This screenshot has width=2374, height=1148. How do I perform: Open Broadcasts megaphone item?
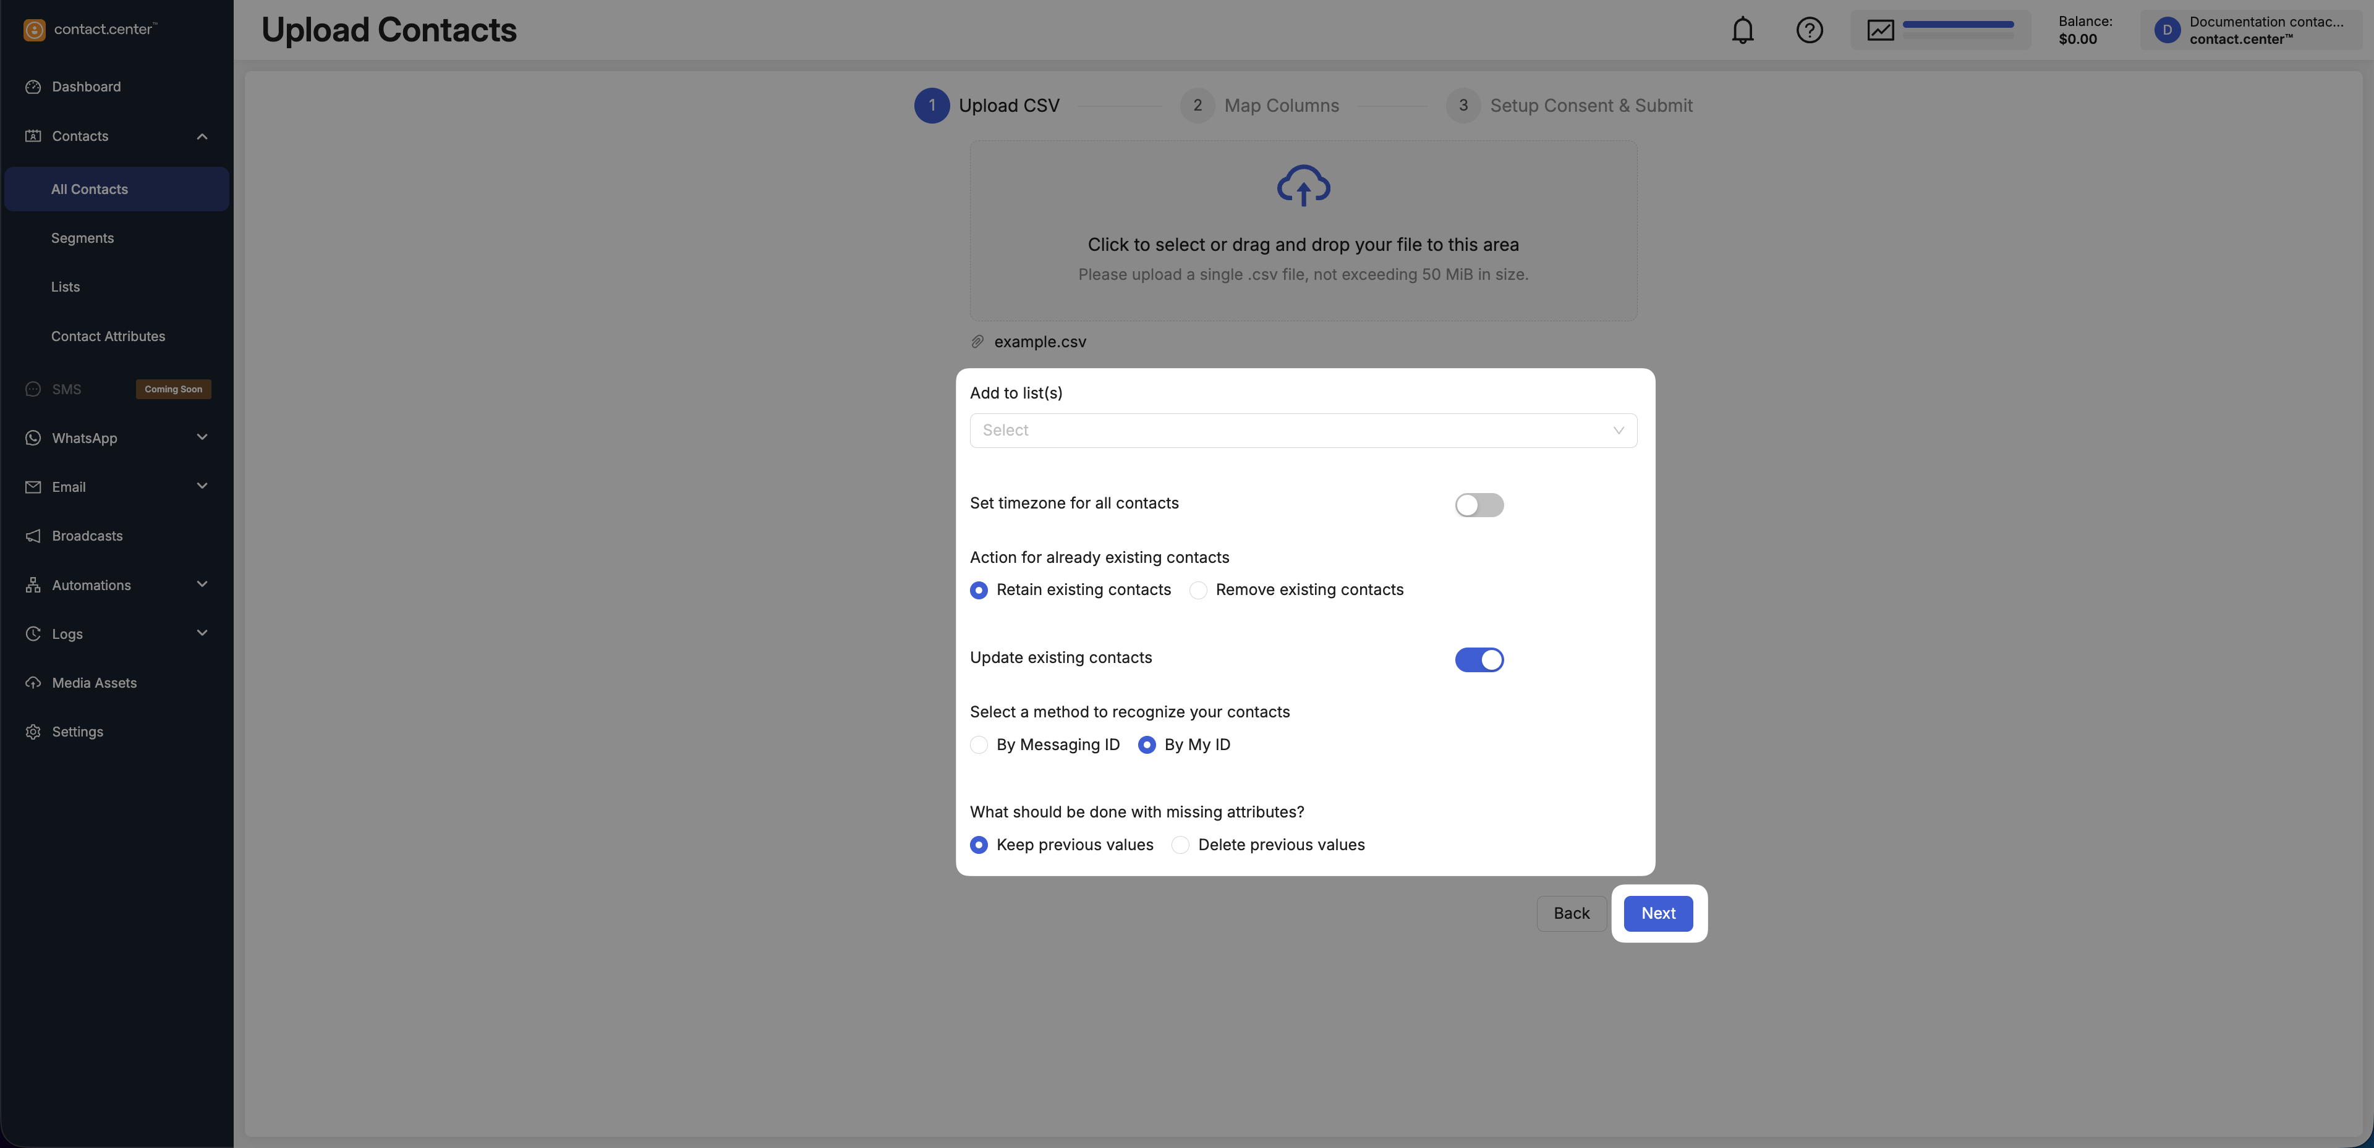click(87, 536)
